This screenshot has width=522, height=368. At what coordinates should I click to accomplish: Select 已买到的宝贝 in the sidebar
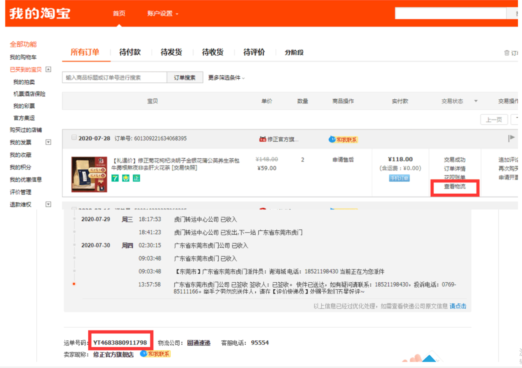pyautogui.click(x=26, y=70)
